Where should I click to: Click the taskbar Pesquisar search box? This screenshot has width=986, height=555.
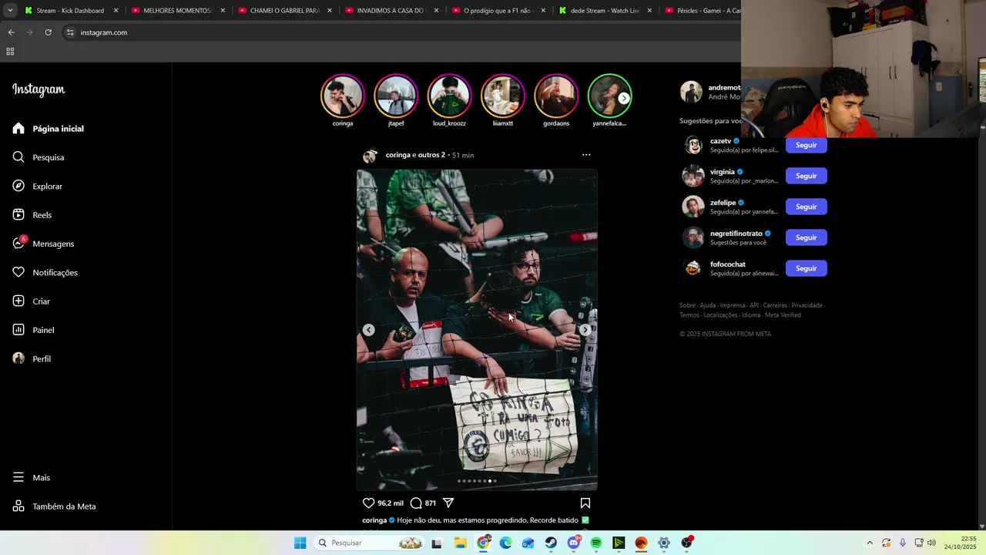click(x=370, y=543)
